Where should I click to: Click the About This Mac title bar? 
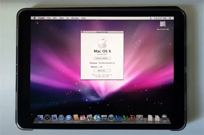click(x=102, y=32)
